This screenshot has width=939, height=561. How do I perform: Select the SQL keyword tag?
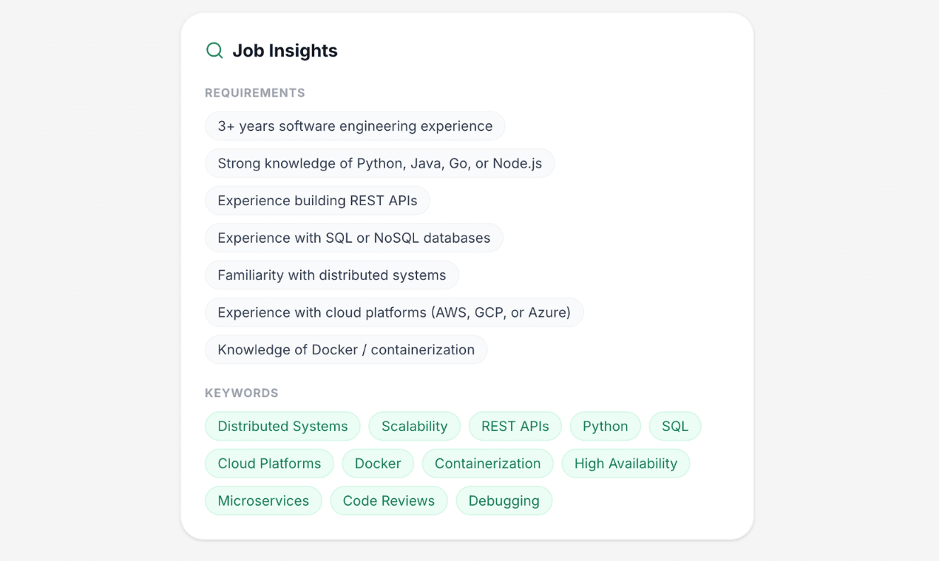pyautogui.click(x=674, y=426)
